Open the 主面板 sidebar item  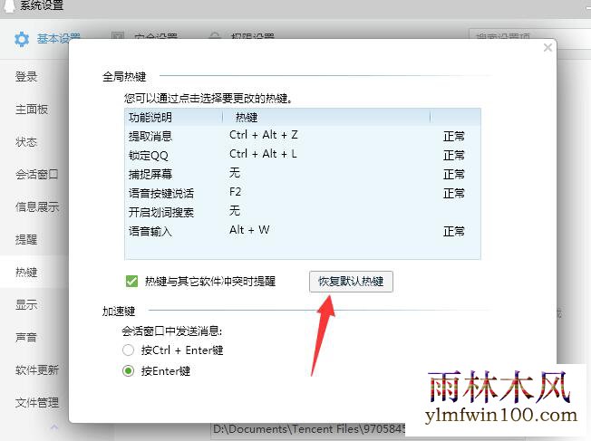[x=32, y=110]
